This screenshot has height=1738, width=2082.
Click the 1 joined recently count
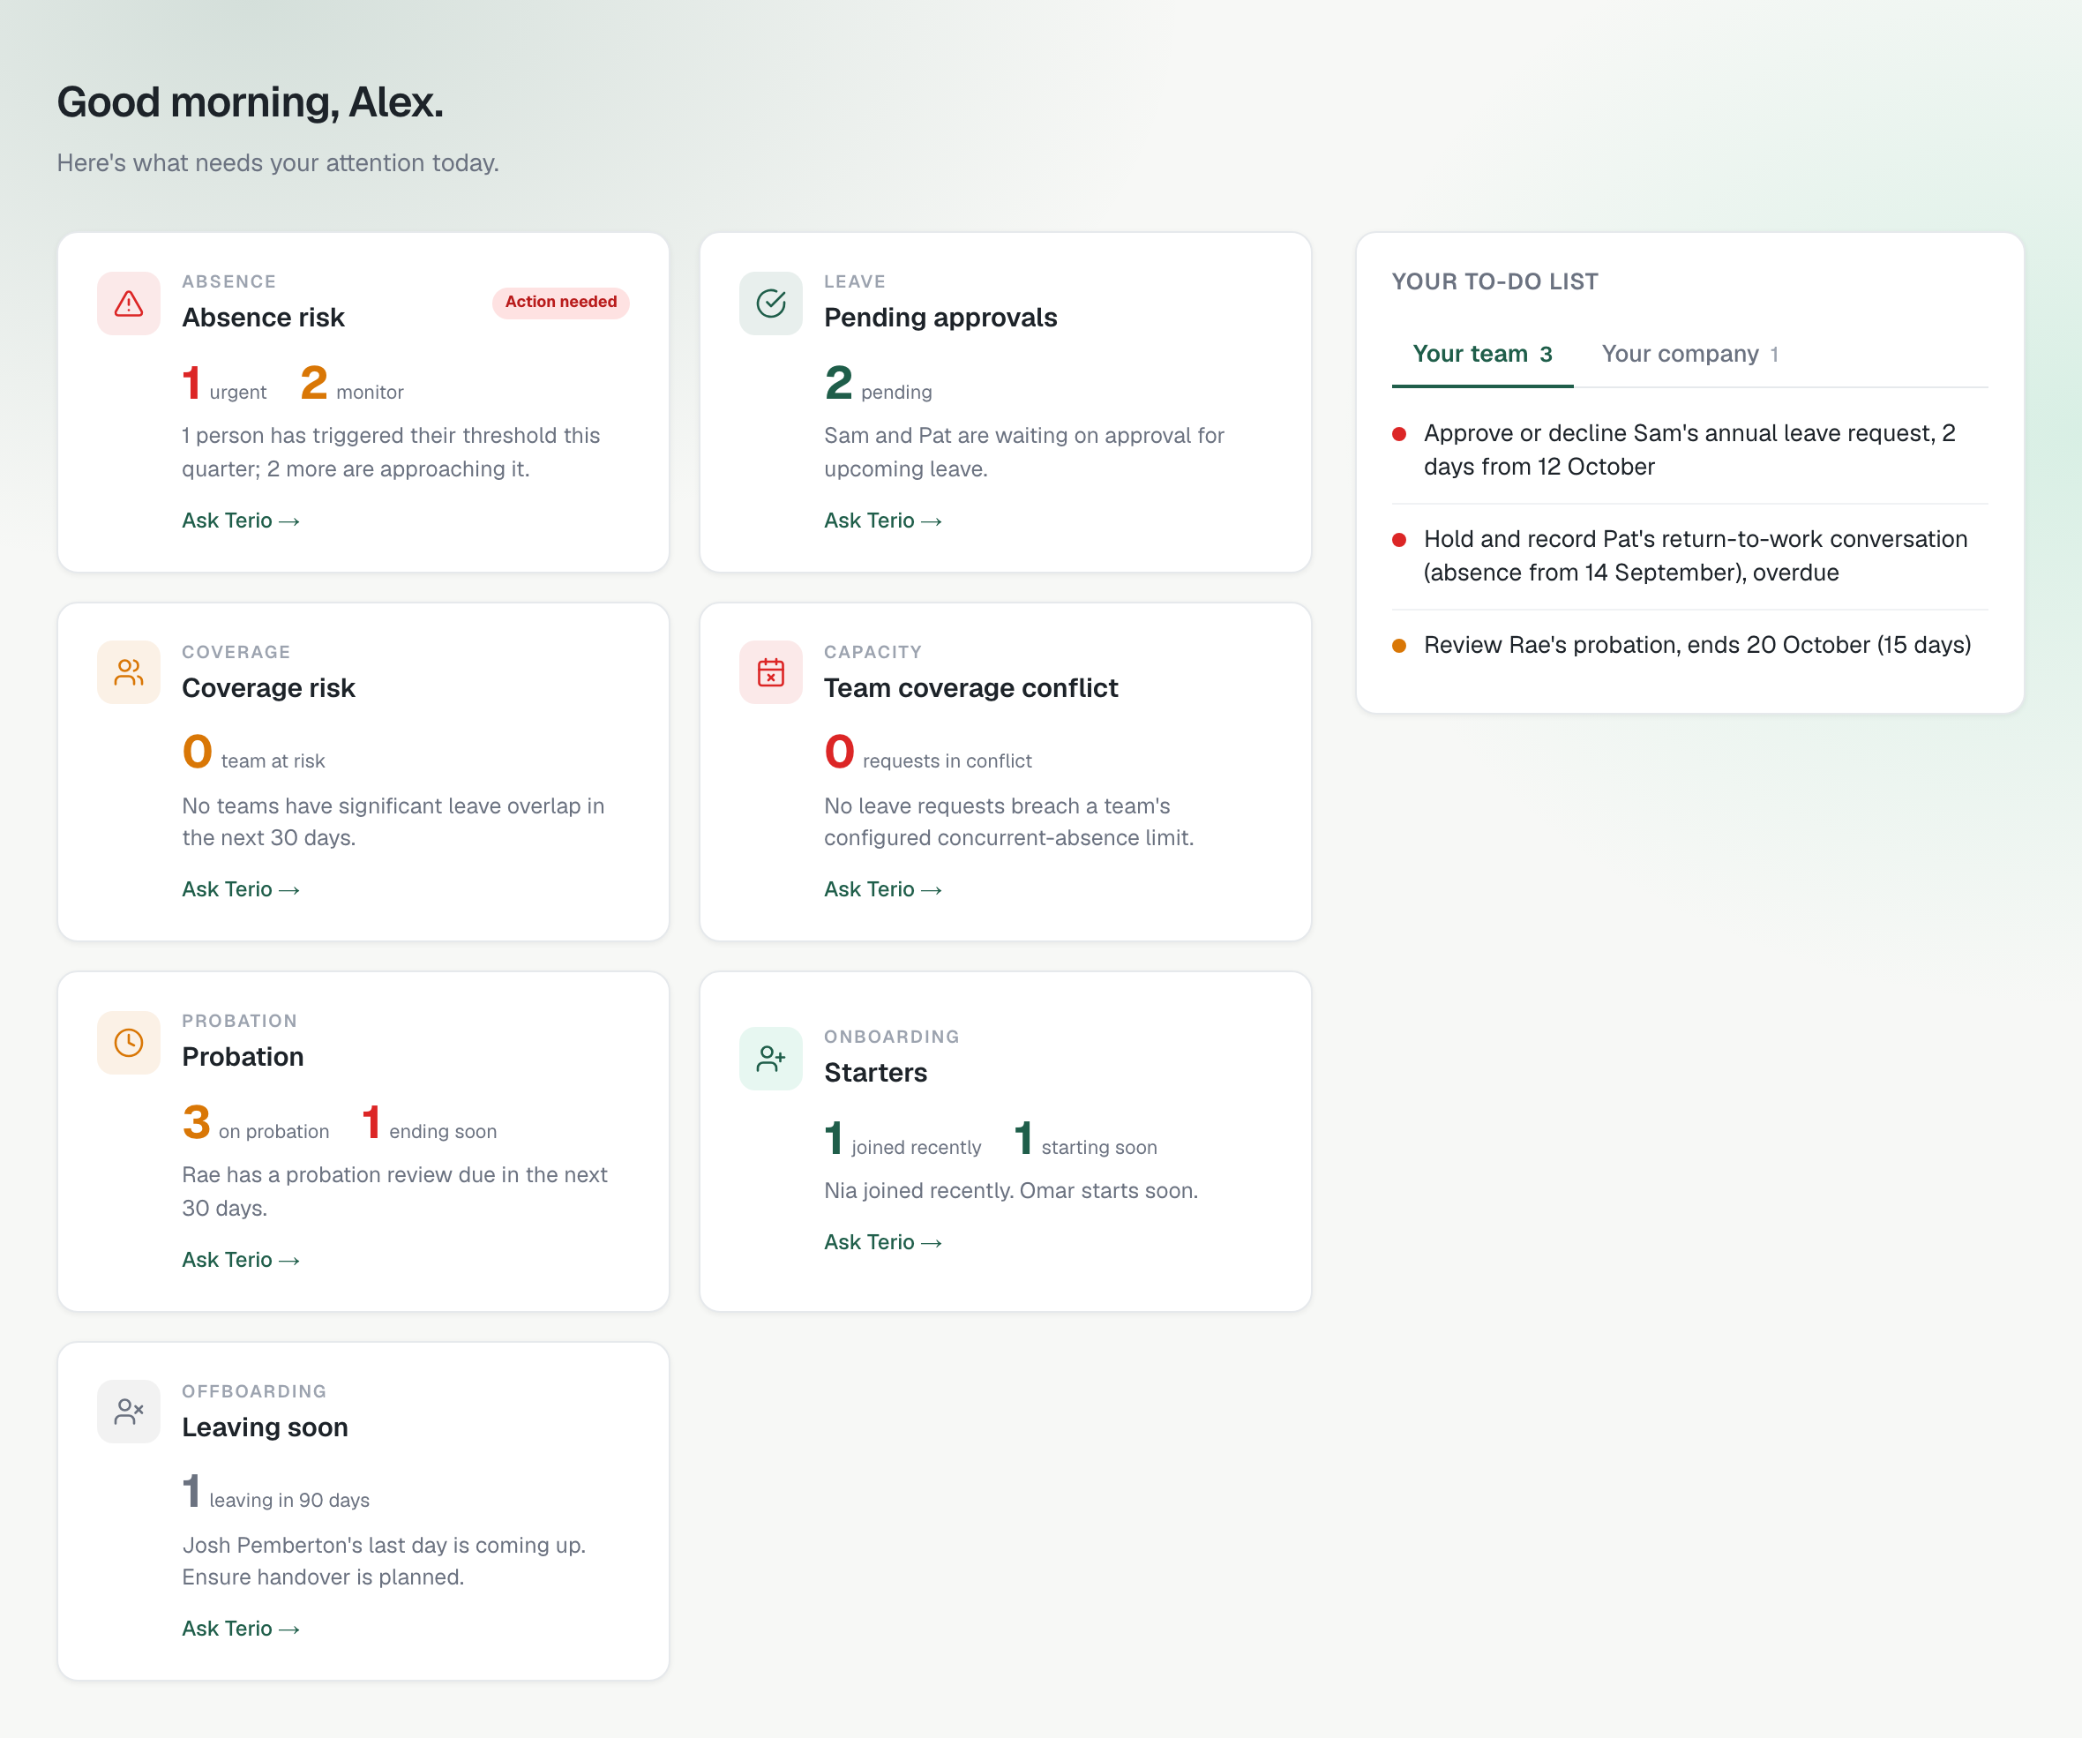coord(903,1138)
